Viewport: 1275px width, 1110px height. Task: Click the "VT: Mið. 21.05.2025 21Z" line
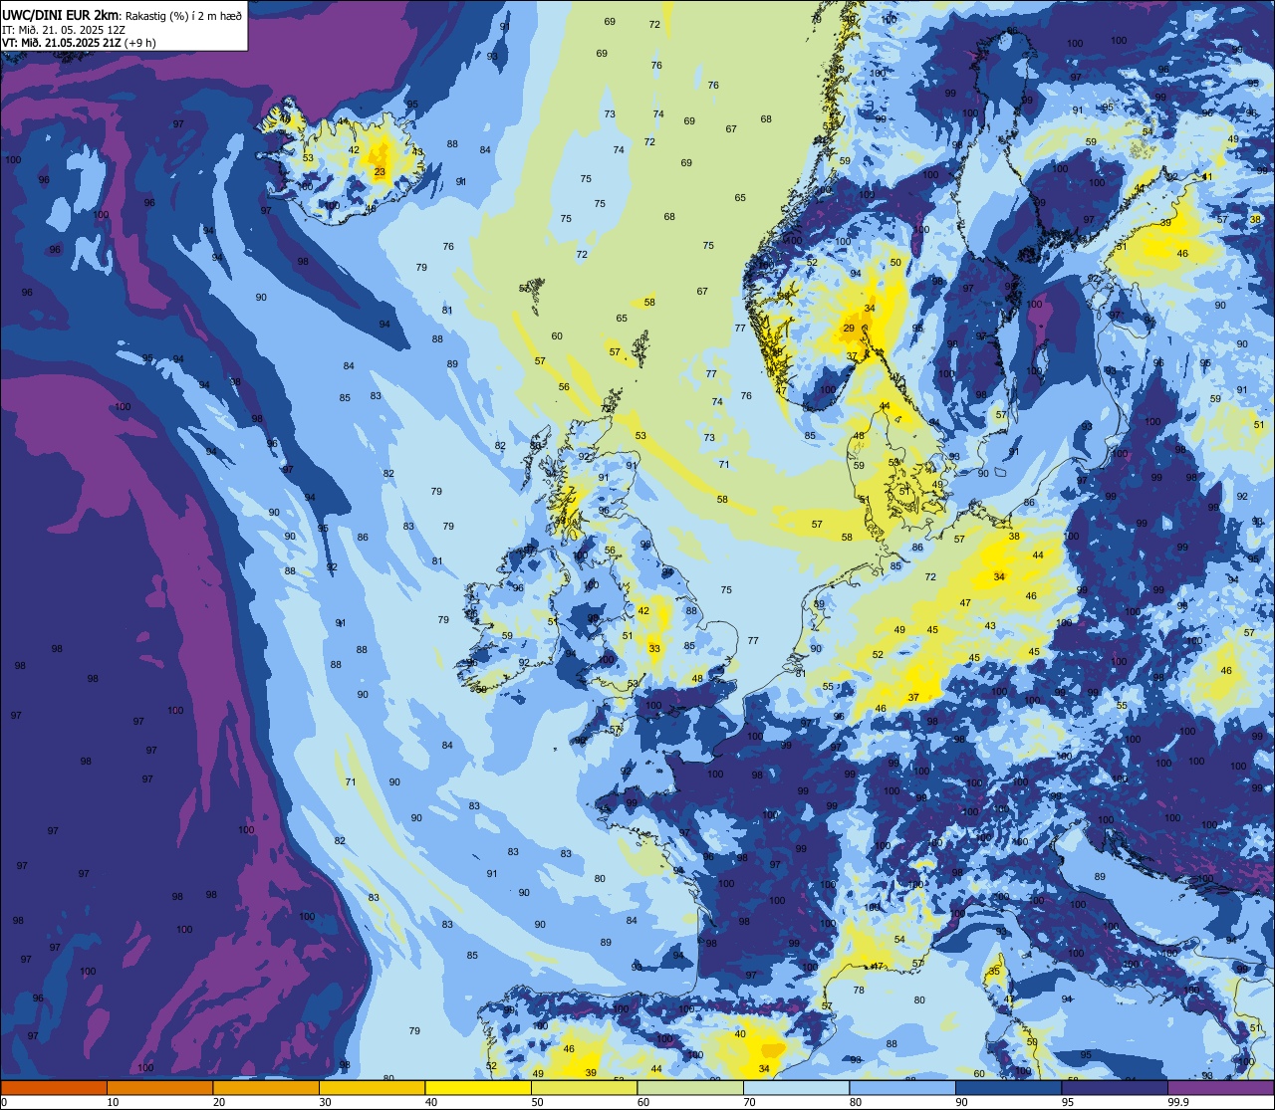(62, 42)
